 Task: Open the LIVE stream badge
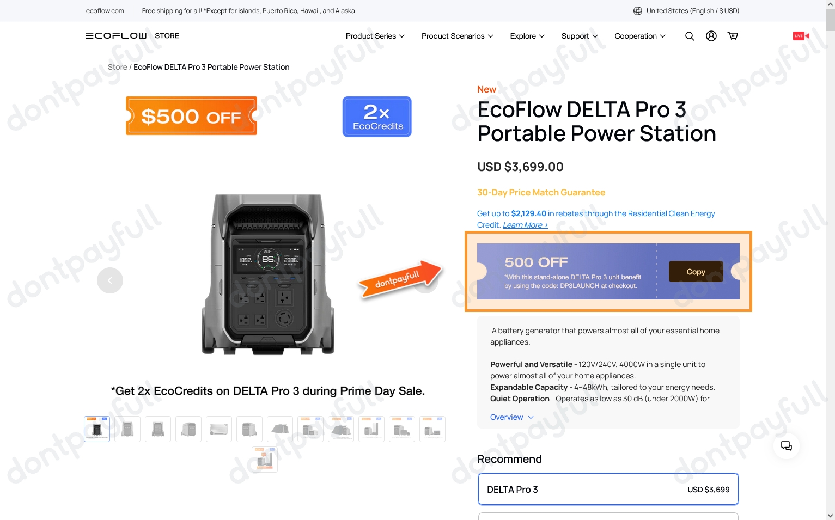click(800, 35)
